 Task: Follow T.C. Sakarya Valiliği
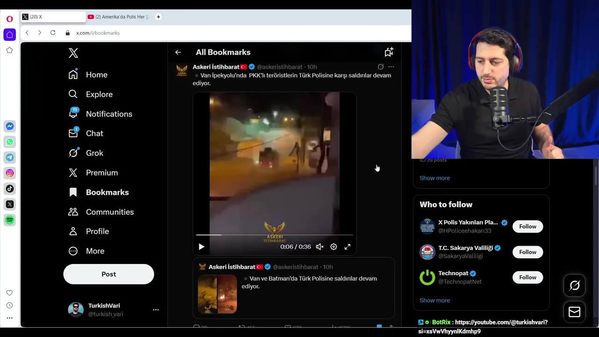point(527,252)
